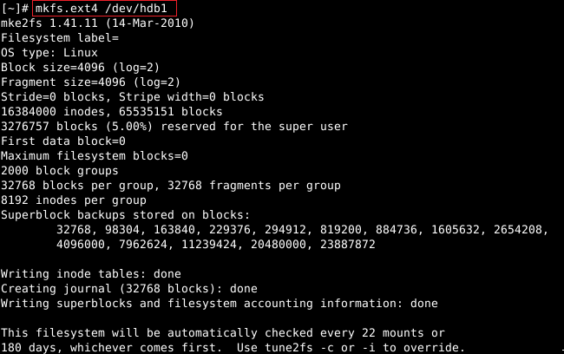Click the Writing inode tables: done line
The width and height of the screenshot is (564, 354).
pos(91,274)
